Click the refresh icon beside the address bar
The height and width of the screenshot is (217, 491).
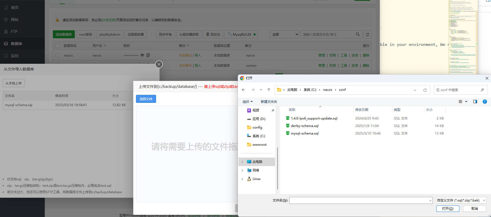click(x=425, y=90)
